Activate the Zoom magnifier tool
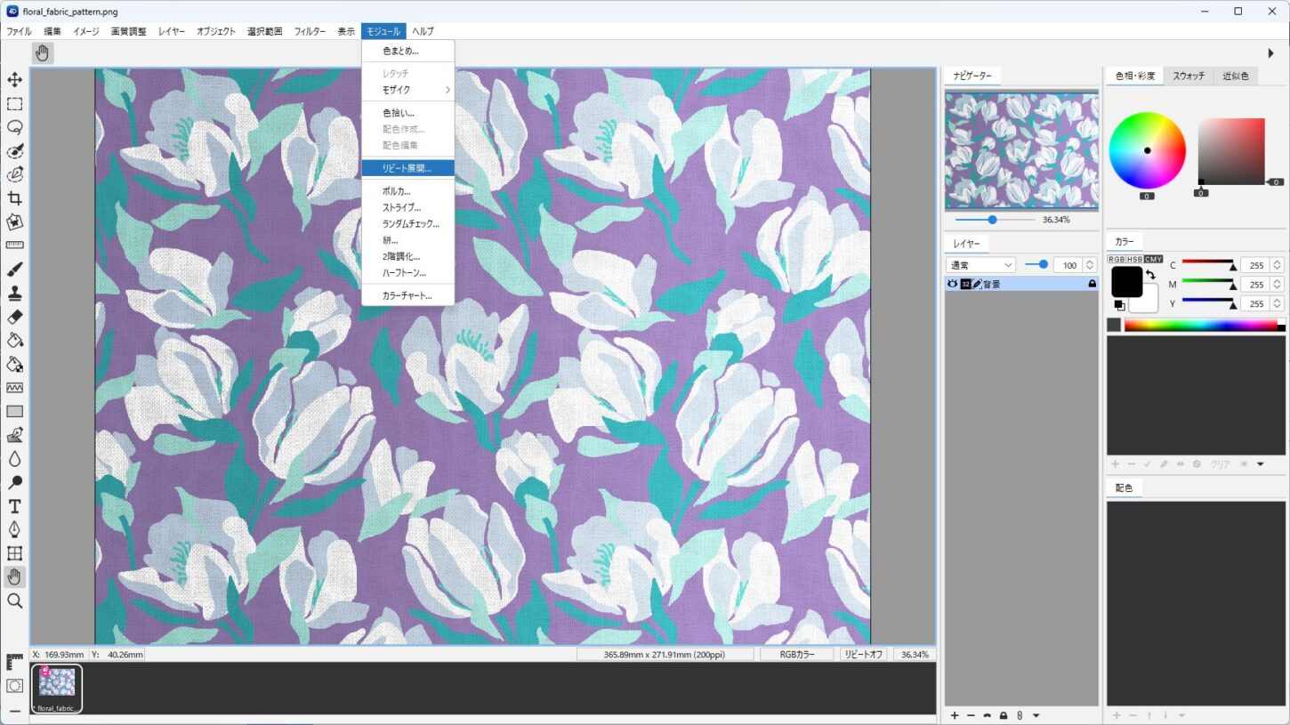This screenshot has width=1290, height=725. 15,601
